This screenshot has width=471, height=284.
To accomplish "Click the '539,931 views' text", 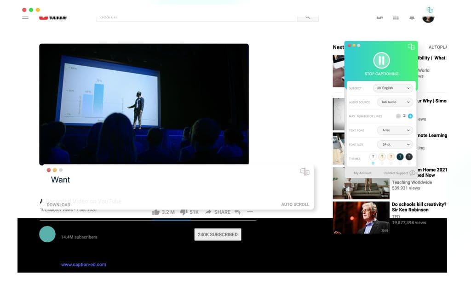I will click(x=406, y=188).
